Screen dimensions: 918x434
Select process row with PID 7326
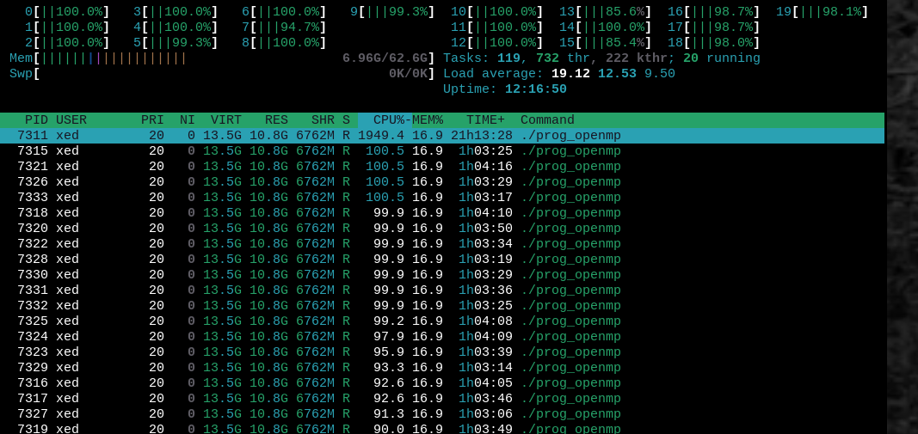pos(442,182)
